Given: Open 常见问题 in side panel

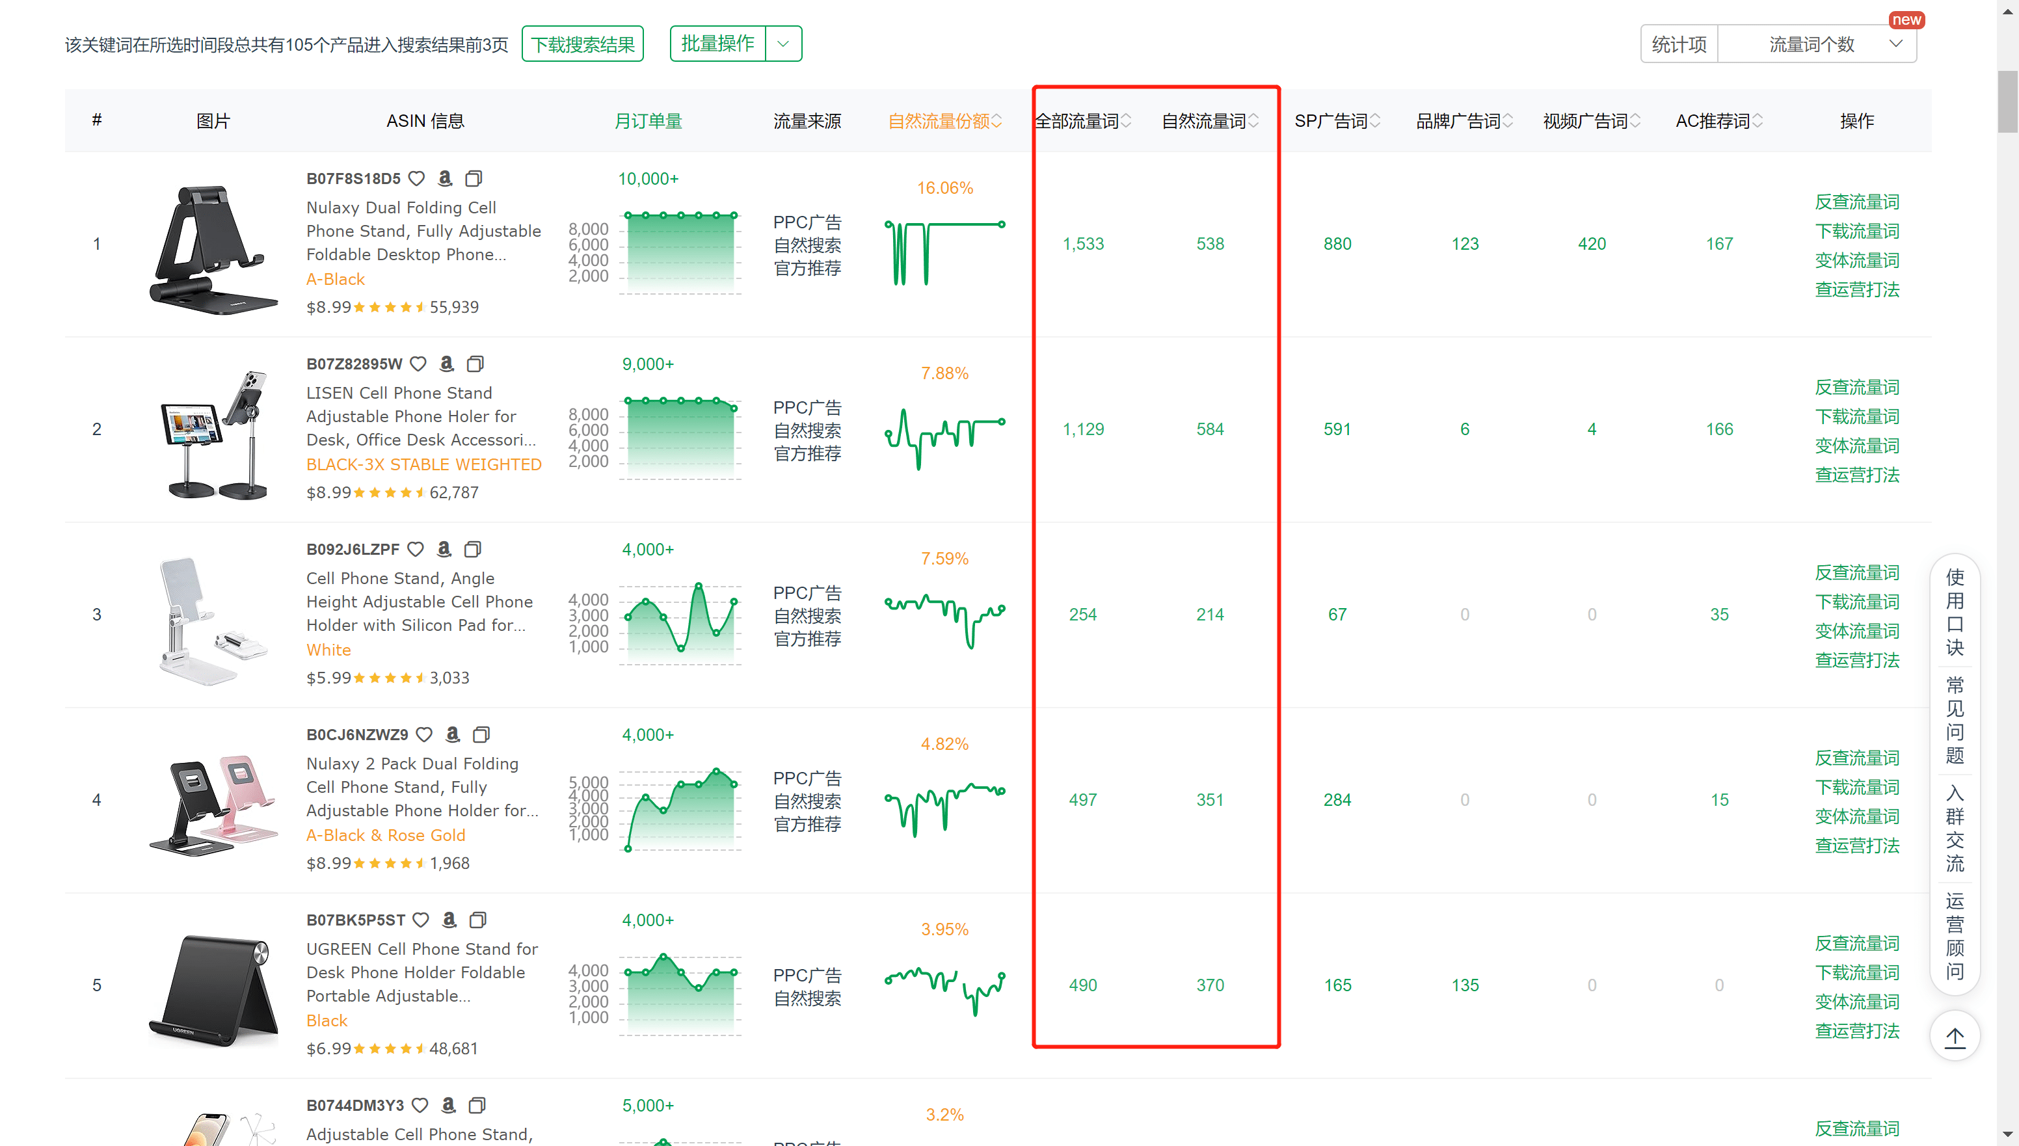Looking at the screenshot, I should 1955,720.
